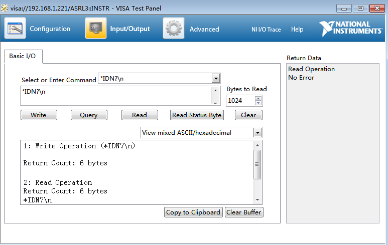
Task: Maximize the VISA Test Panel window
Action: pyautogui.click(x=360, y=9)
